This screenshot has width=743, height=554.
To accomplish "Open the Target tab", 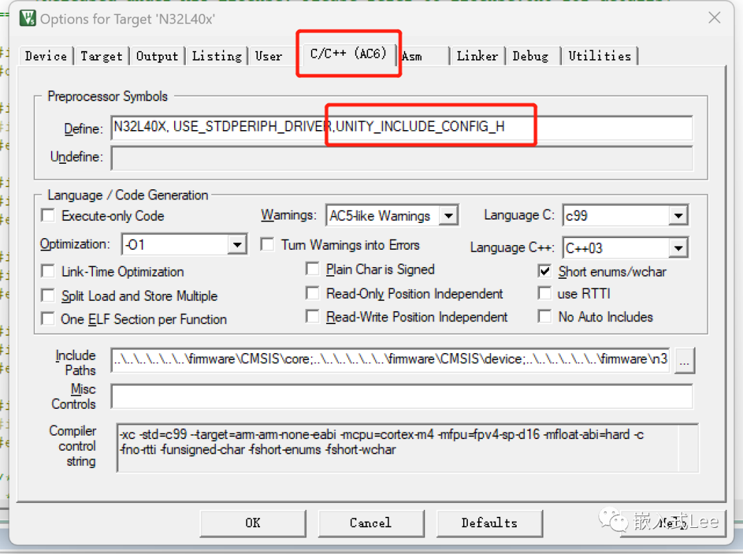I will pyautogui.click(x=101, y=56).
